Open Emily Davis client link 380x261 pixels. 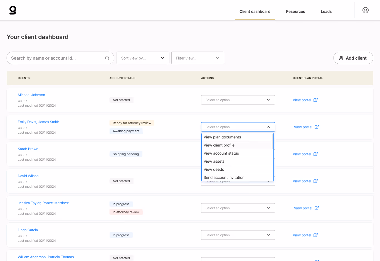coord(27,122)
